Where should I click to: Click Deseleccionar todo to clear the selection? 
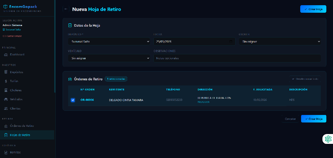(305, 79)
